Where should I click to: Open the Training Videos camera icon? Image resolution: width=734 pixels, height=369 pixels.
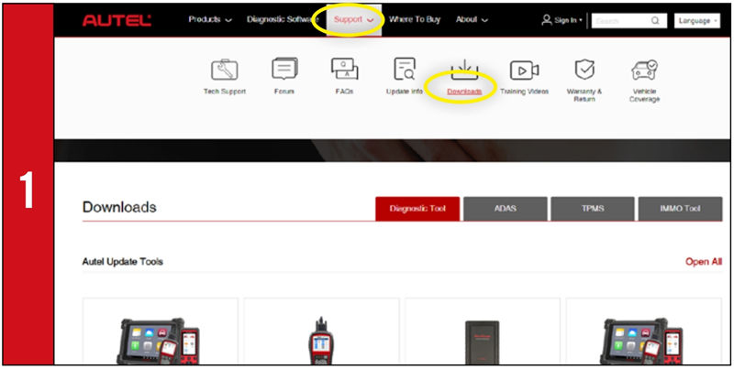click(524, 71)
